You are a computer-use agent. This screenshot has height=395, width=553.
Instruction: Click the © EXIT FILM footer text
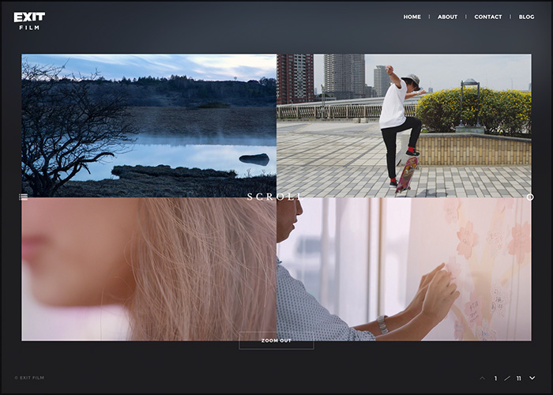[x=29, y=378]
